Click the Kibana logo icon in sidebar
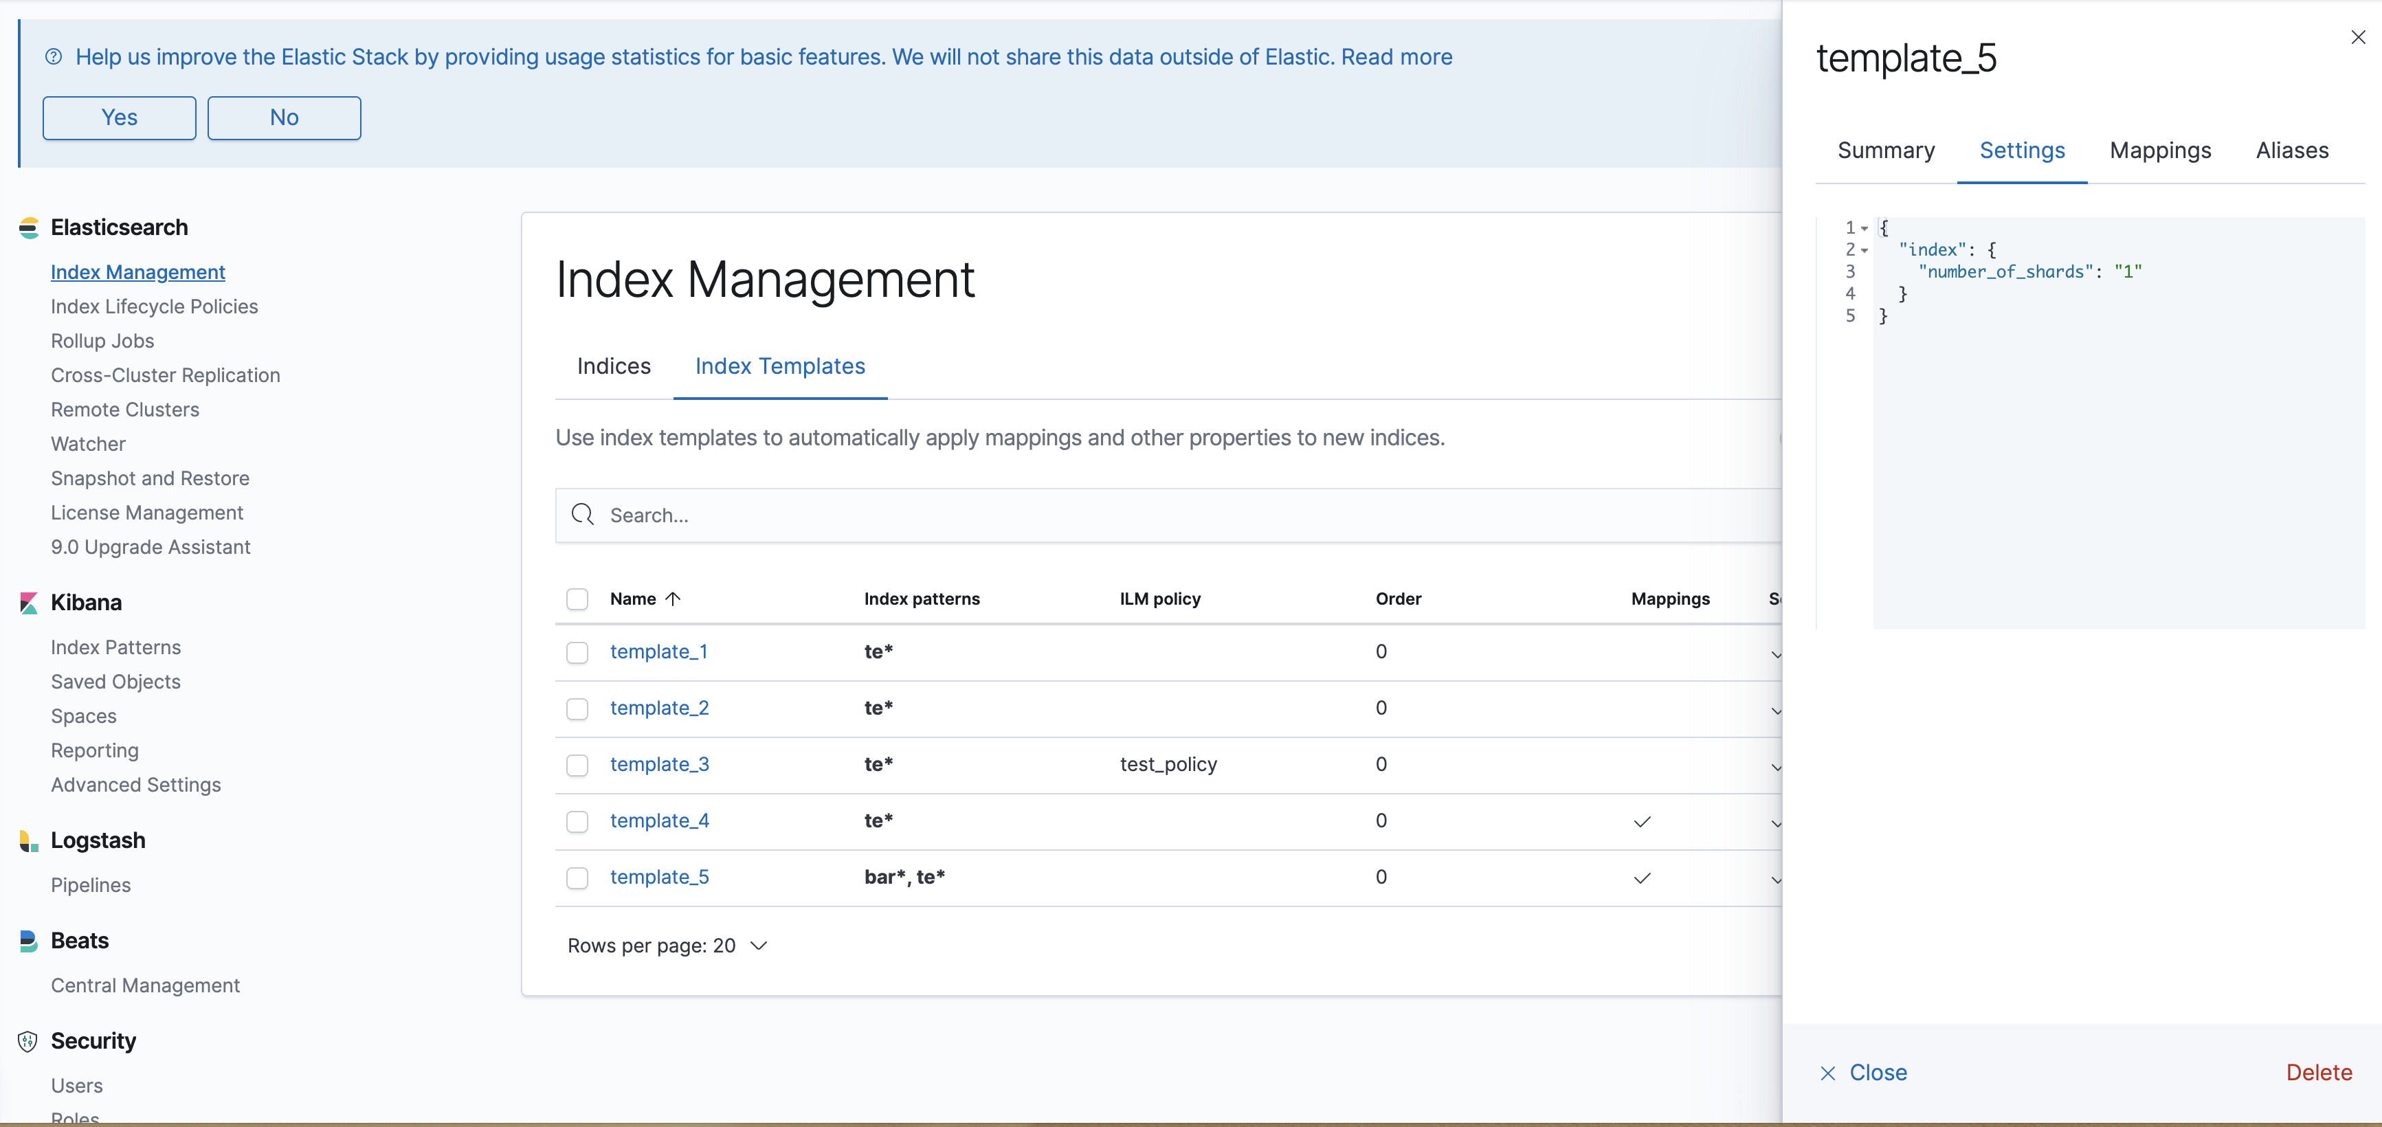2382x1127 pixels. [x=29, y=603]
